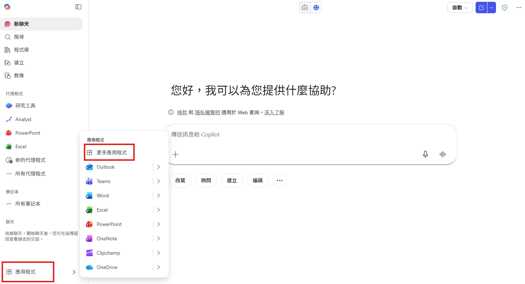525x284 pixels.
Task: Open the top-right more options ellipsis
Action: pos(519,8)
